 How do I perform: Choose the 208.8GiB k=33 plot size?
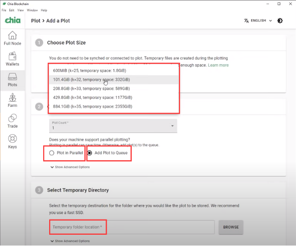coord(114,89)
